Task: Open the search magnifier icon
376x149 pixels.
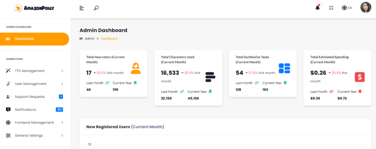Action: (x=96, y=8)
